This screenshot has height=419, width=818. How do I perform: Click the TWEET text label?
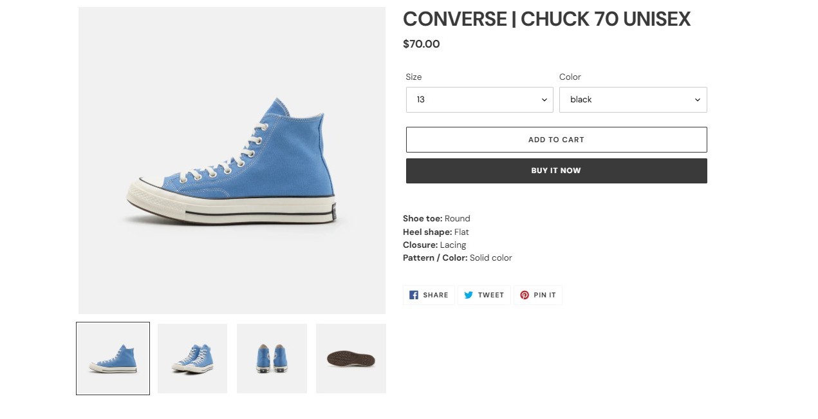pos(491,295)
